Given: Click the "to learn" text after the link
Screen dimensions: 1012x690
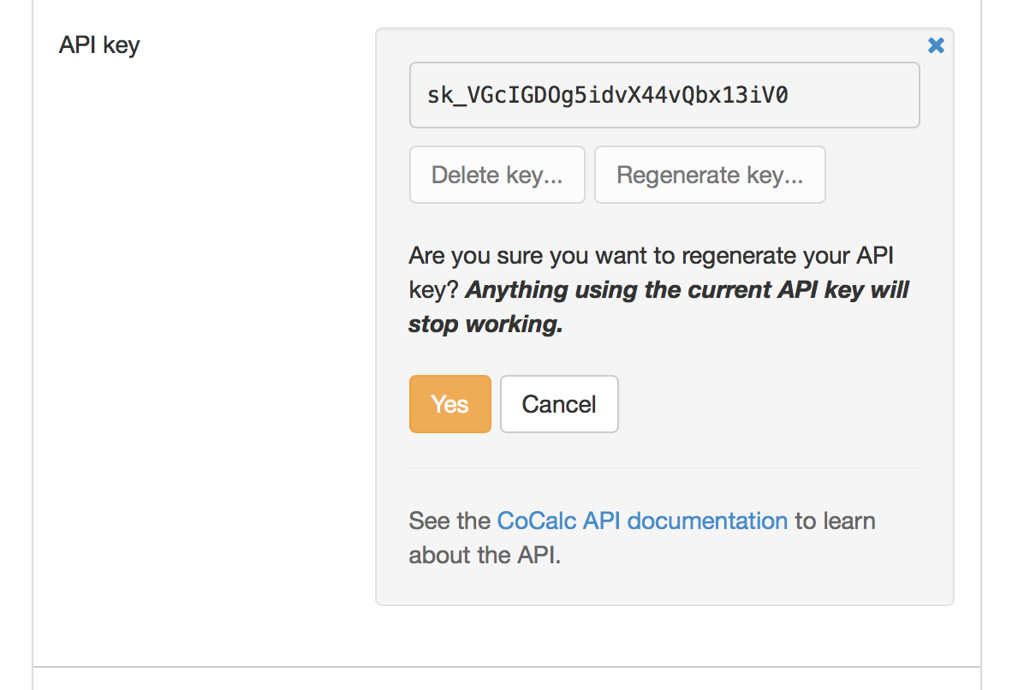Looking at the screenshot, I should 835,520.
